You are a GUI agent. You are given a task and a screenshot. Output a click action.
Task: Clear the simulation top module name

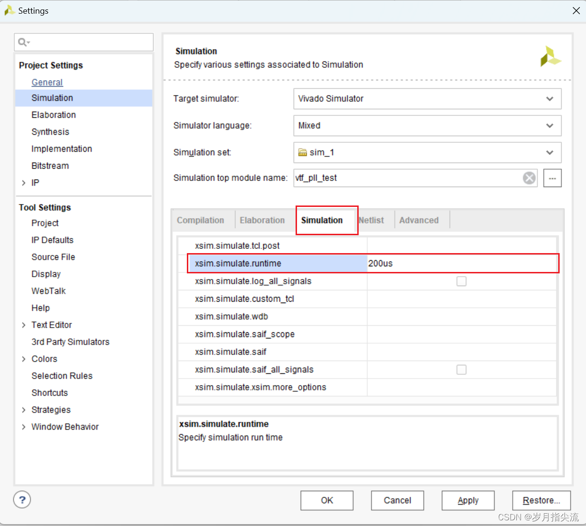pyautogui.click(x=529, y=178)
